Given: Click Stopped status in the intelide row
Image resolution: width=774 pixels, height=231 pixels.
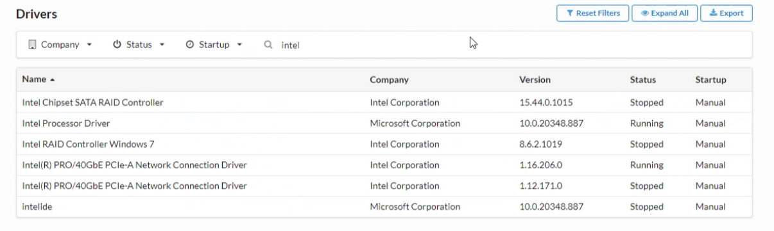Looking at the screenshot, I should pyautogui.click(x=647, y=207).
